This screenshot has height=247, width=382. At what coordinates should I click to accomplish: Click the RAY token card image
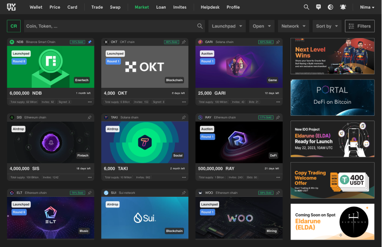pos(239,142)
